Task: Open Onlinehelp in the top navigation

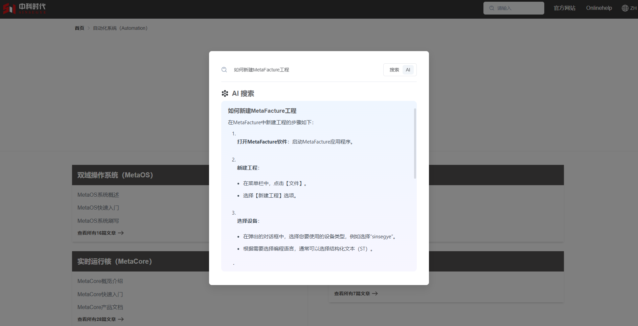Action: 599,8
